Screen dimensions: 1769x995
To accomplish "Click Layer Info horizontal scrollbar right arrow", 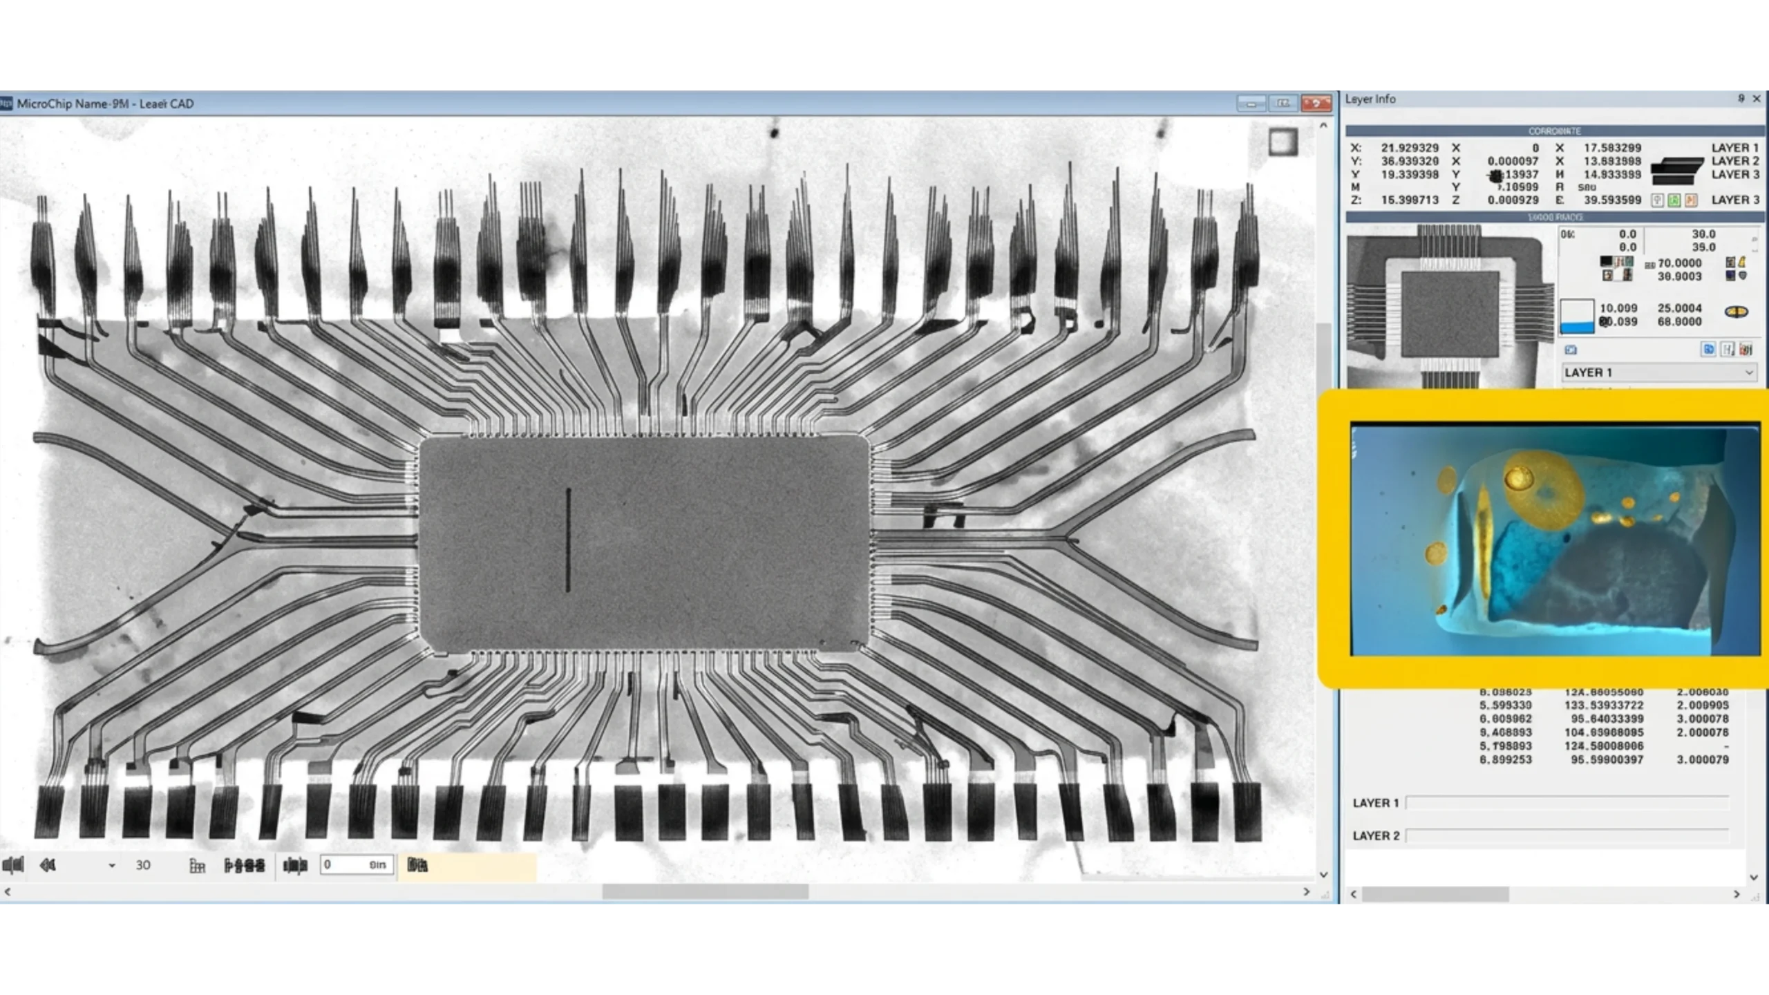I will (1737, 894).
